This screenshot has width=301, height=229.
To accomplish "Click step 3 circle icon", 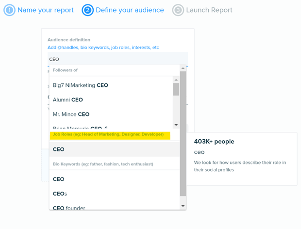I will [178, 10].
